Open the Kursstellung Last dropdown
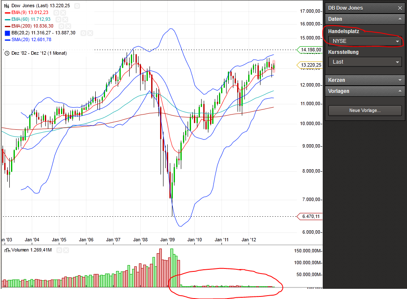The image size is (407, 299). point(365,62)
